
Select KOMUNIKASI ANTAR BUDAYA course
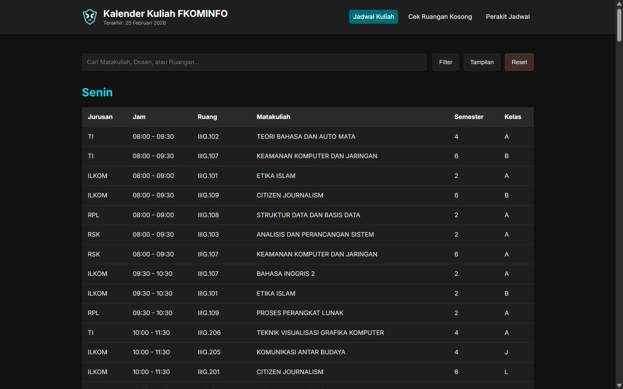[301, 352]
